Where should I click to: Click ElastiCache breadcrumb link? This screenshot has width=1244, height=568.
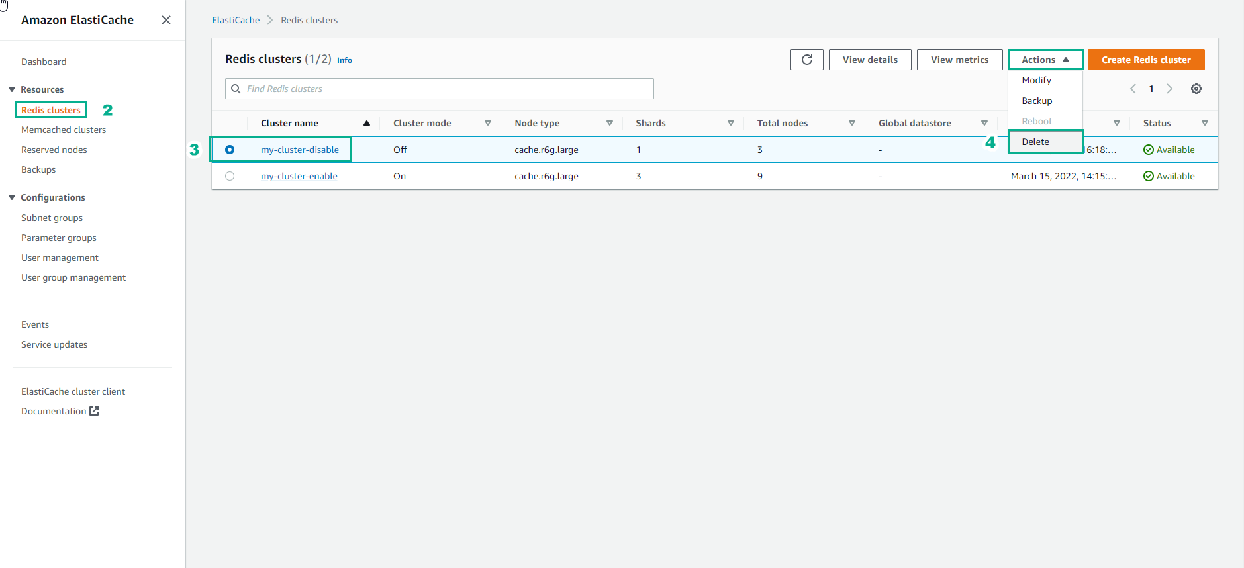pos(236,20)
